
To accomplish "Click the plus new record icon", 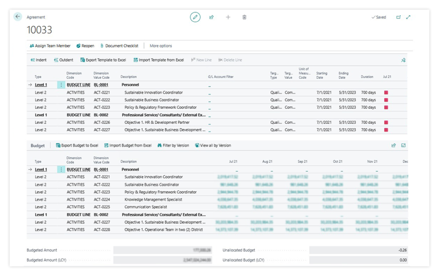I will [x=228, y=17].
